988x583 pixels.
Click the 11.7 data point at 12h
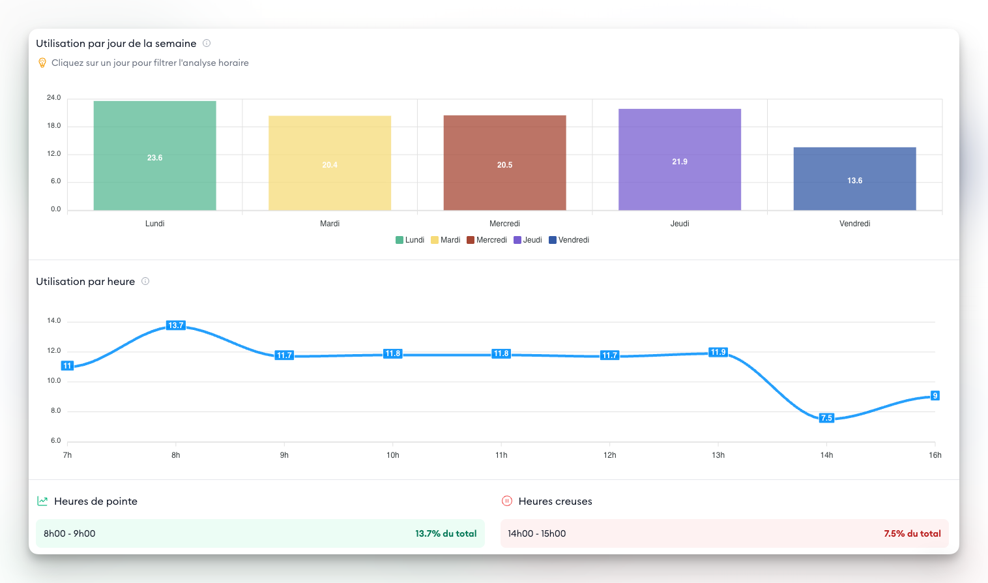coord(610,355)
